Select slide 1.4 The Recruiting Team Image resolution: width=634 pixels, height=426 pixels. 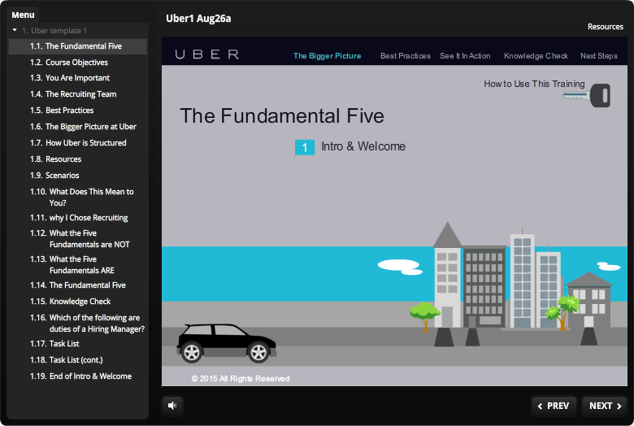coord(78,93)
